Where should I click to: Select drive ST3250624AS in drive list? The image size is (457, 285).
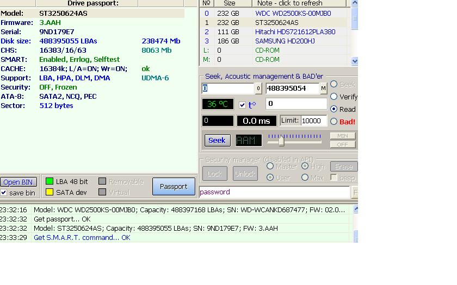click(276, 23)
